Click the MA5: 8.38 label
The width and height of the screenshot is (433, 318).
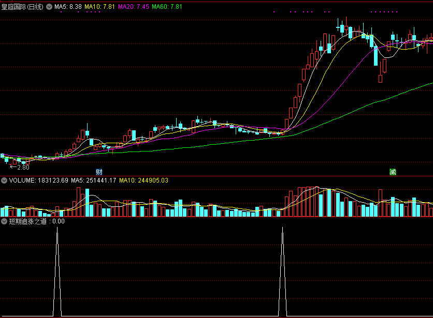point(68,7)
